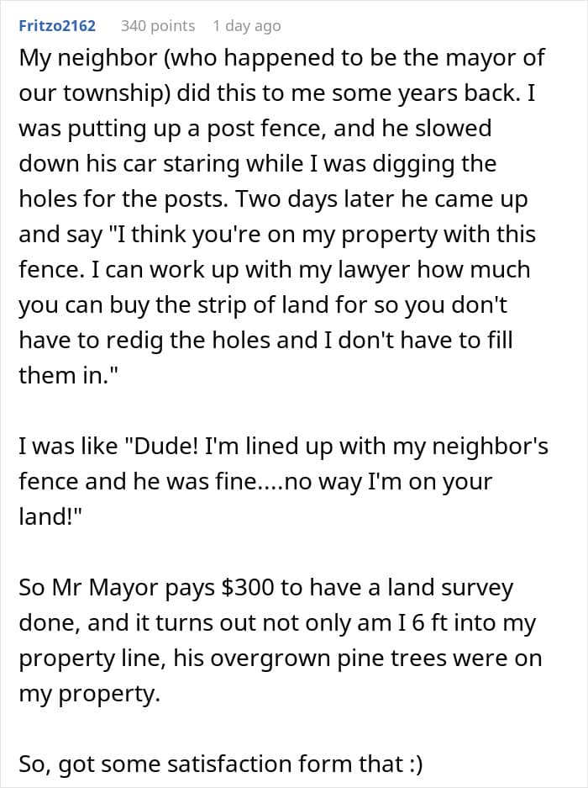
Task: Click the 340 points score label
Action: pyautogui.click(x=158, y=25)
